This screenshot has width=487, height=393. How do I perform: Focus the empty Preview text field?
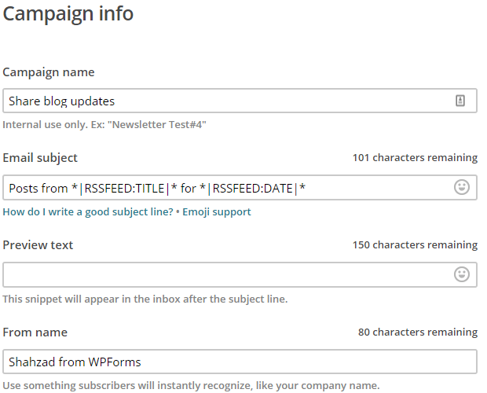(240, 274)
